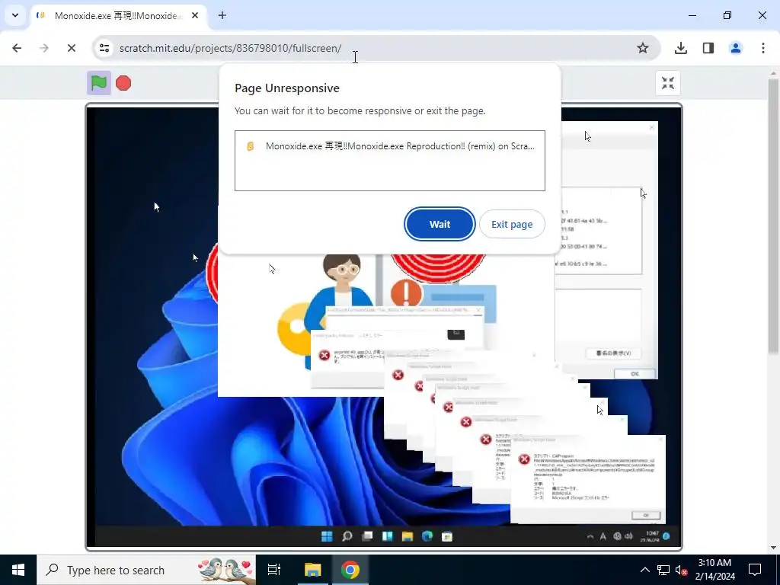Viewport: 780px width, 585px height.
Task: Click simulated search icon in project taskbar
Action: (x=347, y=535)
